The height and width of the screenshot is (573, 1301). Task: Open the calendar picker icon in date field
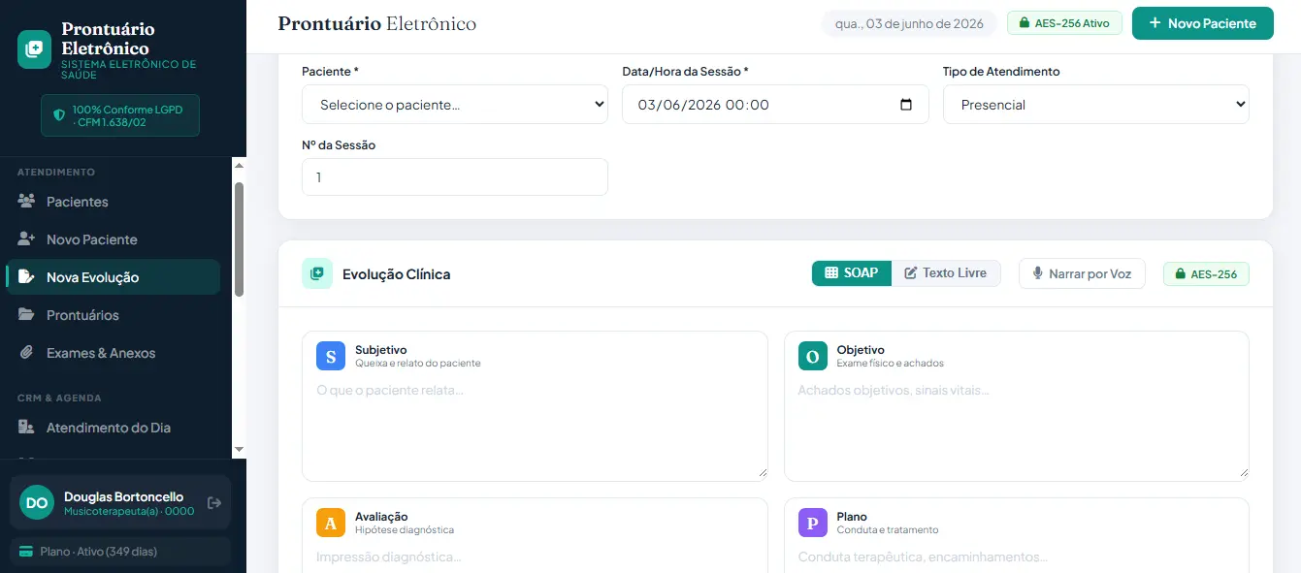pyautogui.click(x=906, y=105)
